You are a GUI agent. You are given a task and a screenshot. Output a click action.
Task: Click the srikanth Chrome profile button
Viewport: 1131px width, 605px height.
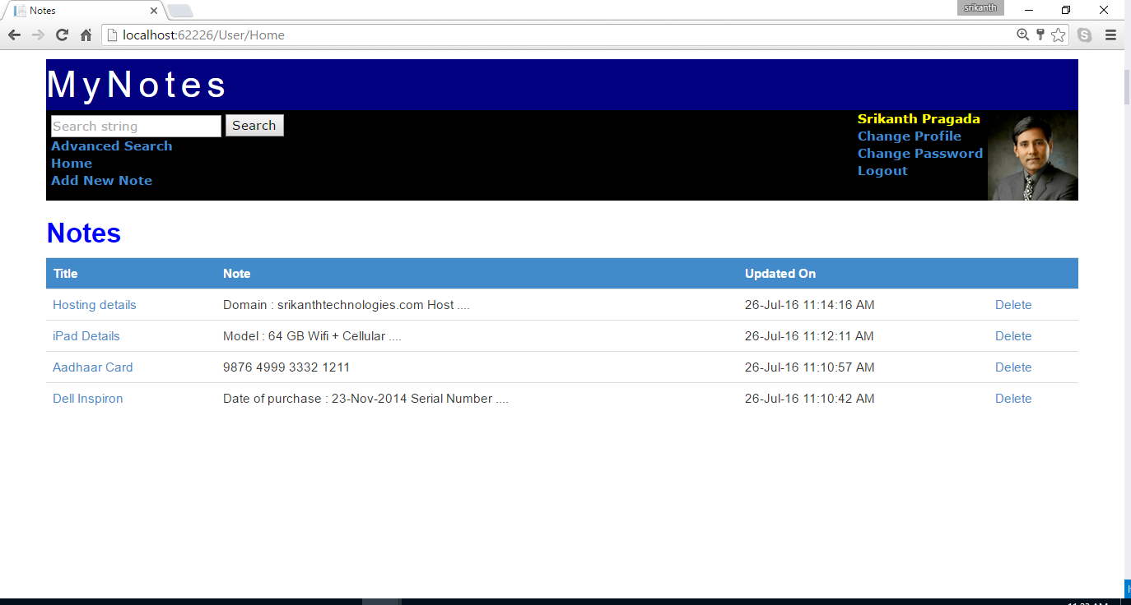click(980, 7)
